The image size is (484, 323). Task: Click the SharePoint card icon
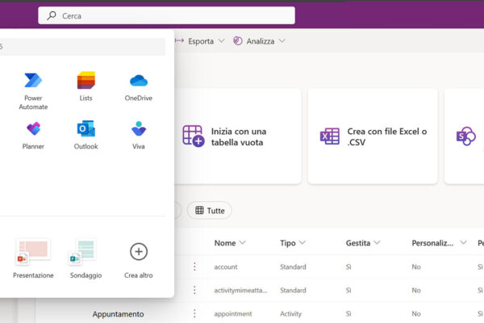[x=465, y=136]
